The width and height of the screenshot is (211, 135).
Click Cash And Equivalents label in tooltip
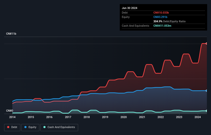[x=135, y=26]
